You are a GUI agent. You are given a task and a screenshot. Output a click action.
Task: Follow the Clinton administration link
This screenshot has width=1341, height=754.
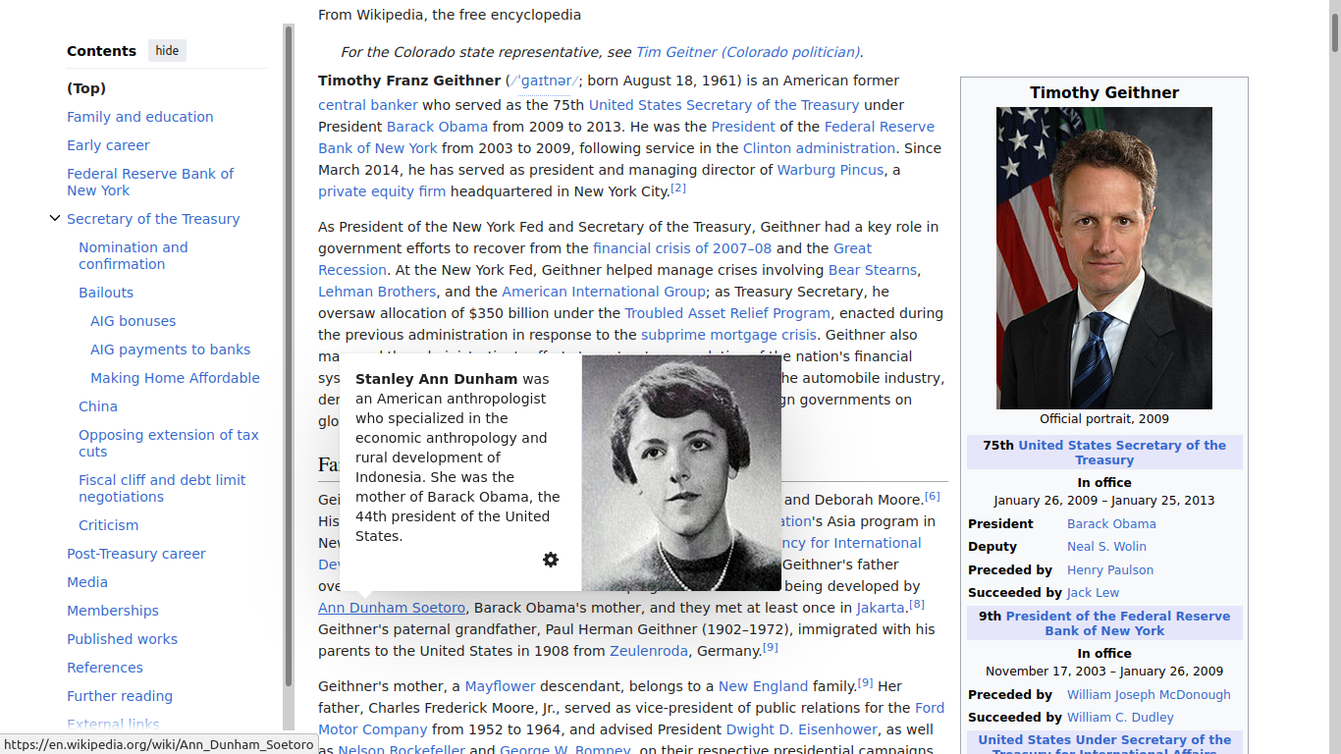[x=819, y=148]
